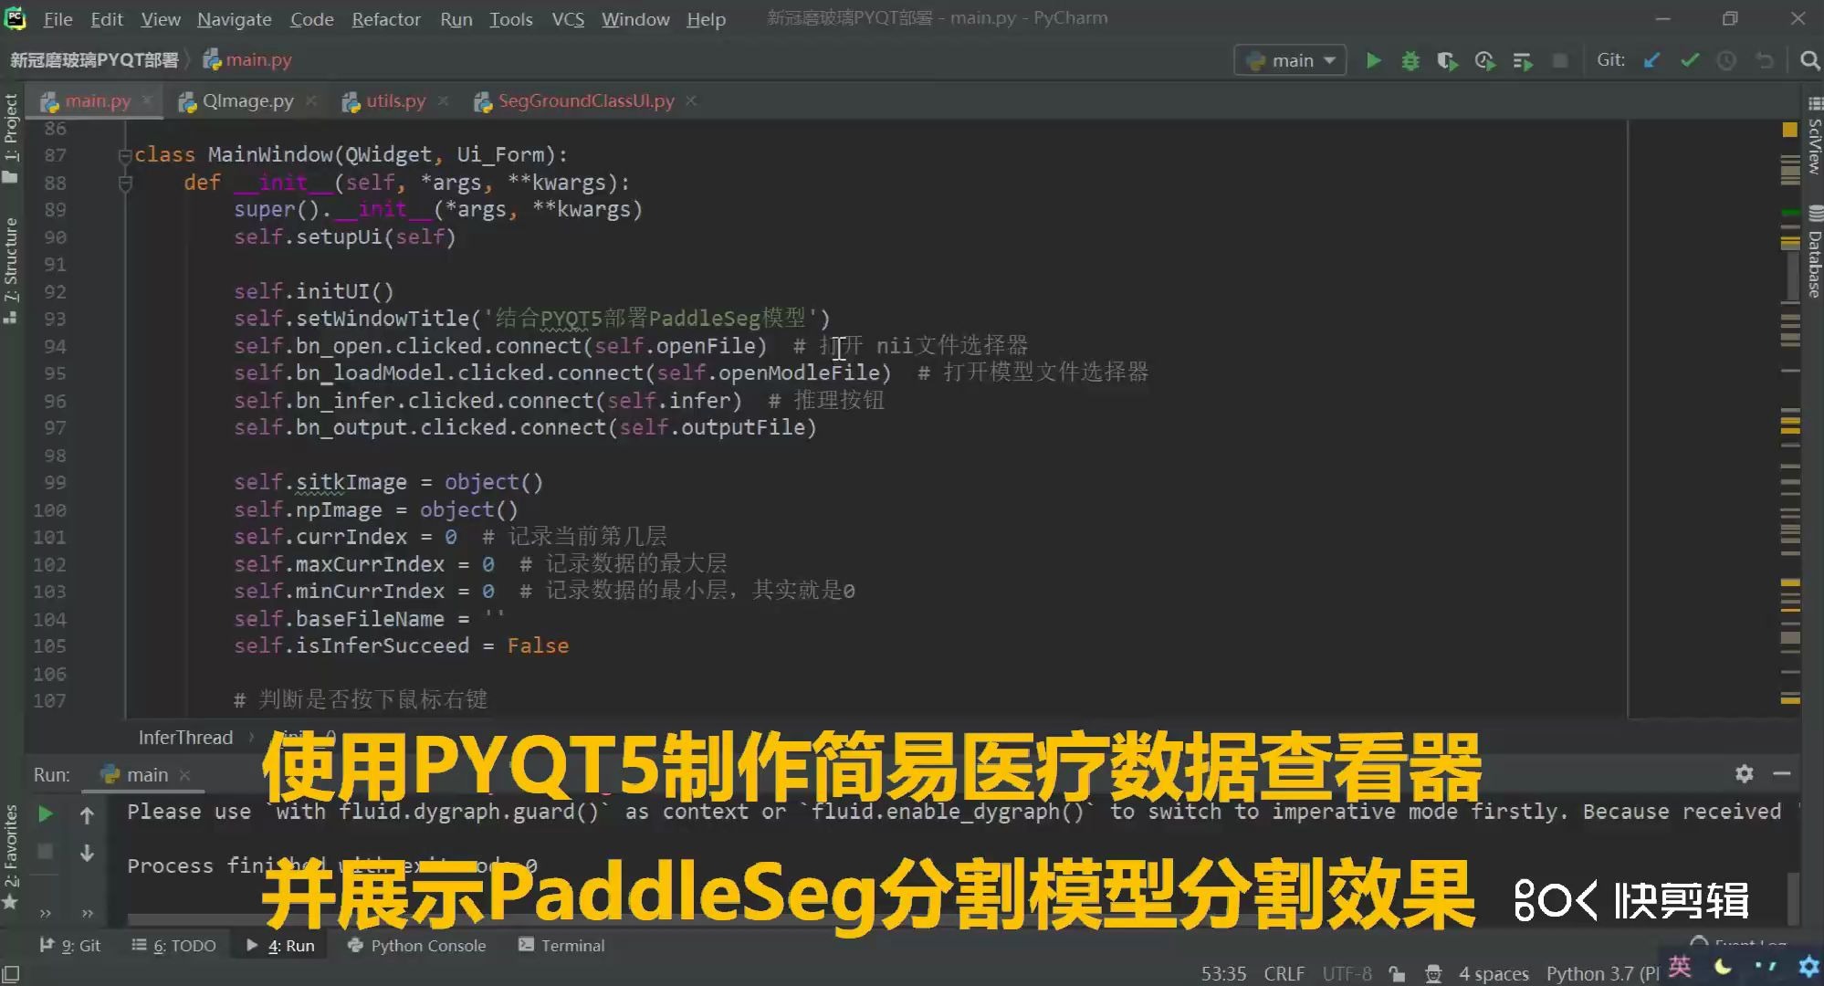Hide the Run panel with minus icon
This screenshot has width=1824, height=986.
[1781, 774]
